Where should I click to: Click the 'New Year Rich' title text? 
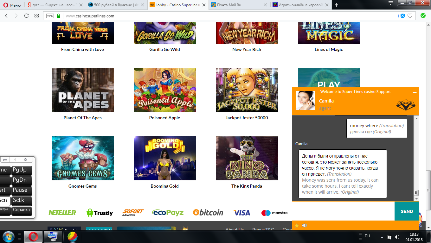(247, 49)
